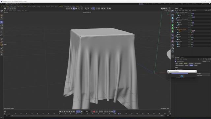The image size is (211, 119).
Task: Open the Default Camera dropdown in viewport
Action: click(87, 13)
